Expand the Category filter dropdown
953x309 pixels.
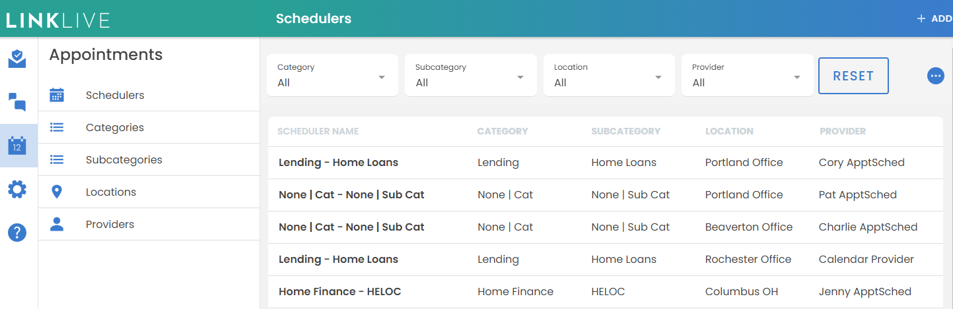point(332,76)
